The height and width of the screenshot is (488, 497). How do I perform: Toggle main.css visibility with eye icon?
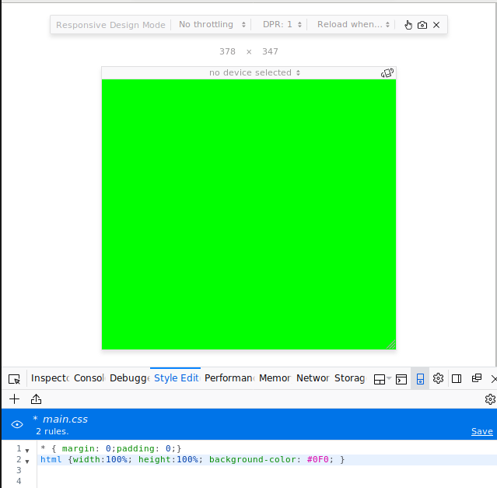(17, 424)
